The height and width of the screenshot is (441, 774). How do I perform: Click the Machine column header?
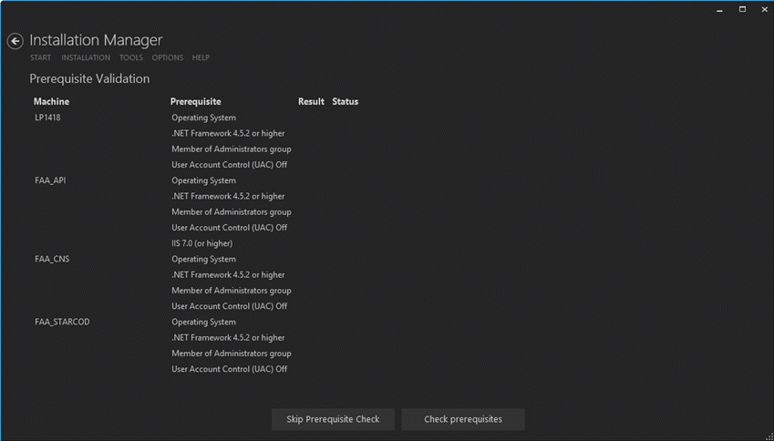[x=51, y=101]
